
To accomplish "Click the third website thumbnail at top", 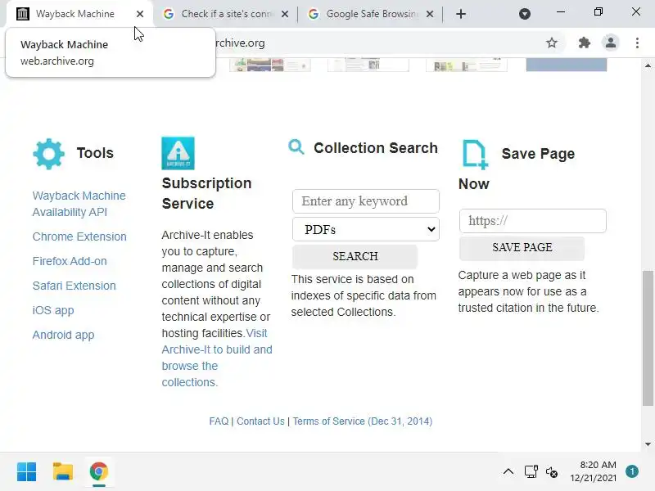I will coord(467,65).
